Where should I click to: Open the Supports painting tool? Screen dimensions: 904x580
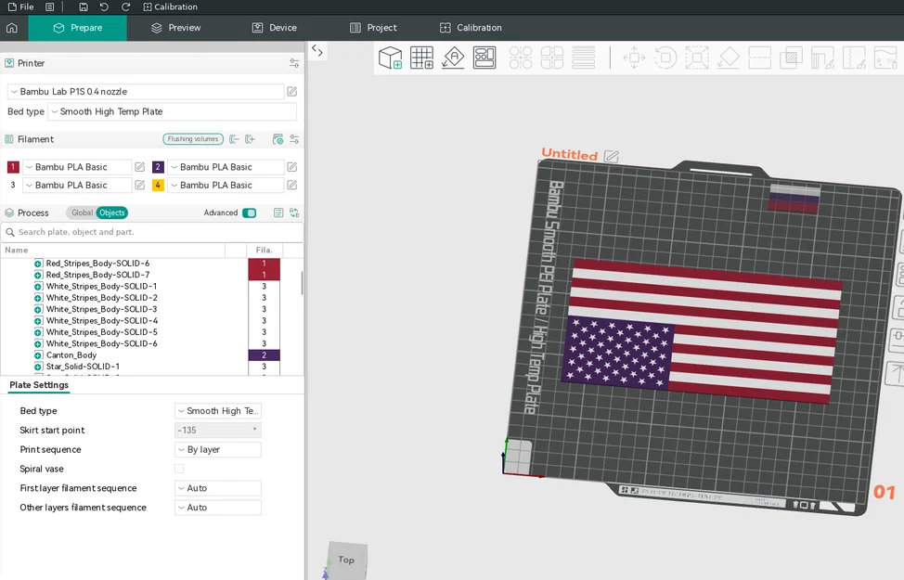click(822, 58)
